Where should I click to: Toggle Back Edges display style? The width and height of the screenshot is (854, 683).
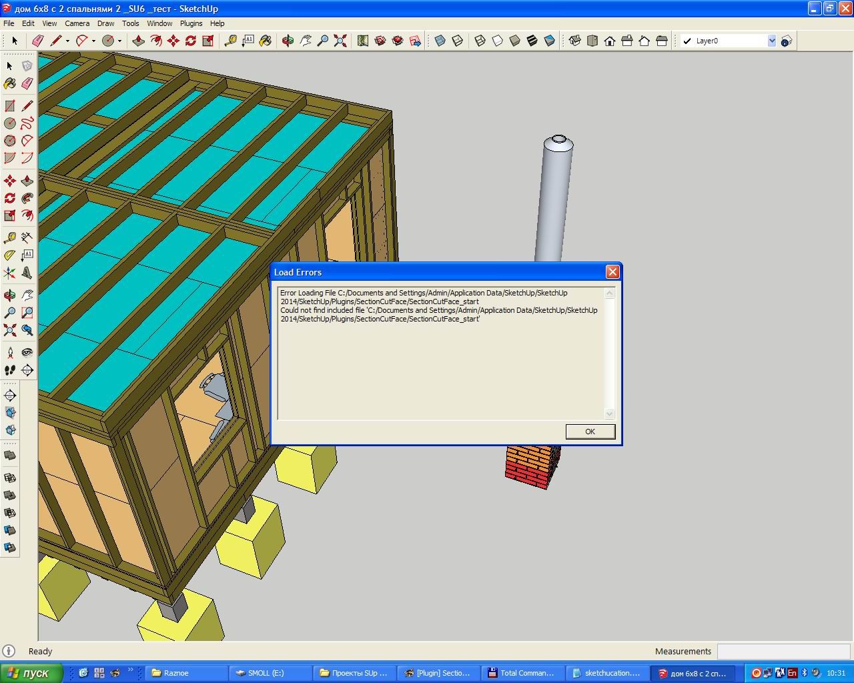(x=457, y=41)
